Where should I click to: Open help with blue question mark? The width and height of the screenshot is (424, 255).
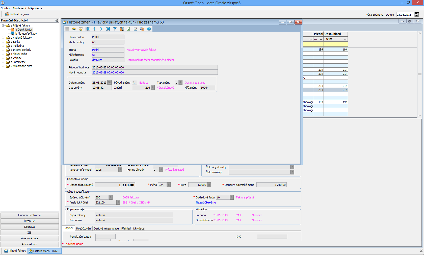click(x=149, y=29)
